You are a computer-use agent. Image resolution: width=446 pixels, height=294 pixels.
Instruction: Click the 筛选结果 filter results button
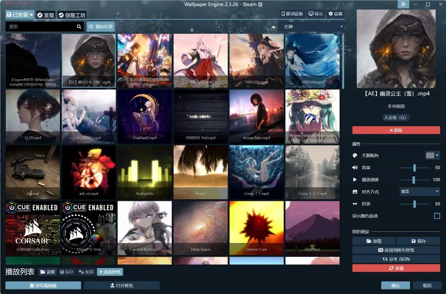(101, 27)
